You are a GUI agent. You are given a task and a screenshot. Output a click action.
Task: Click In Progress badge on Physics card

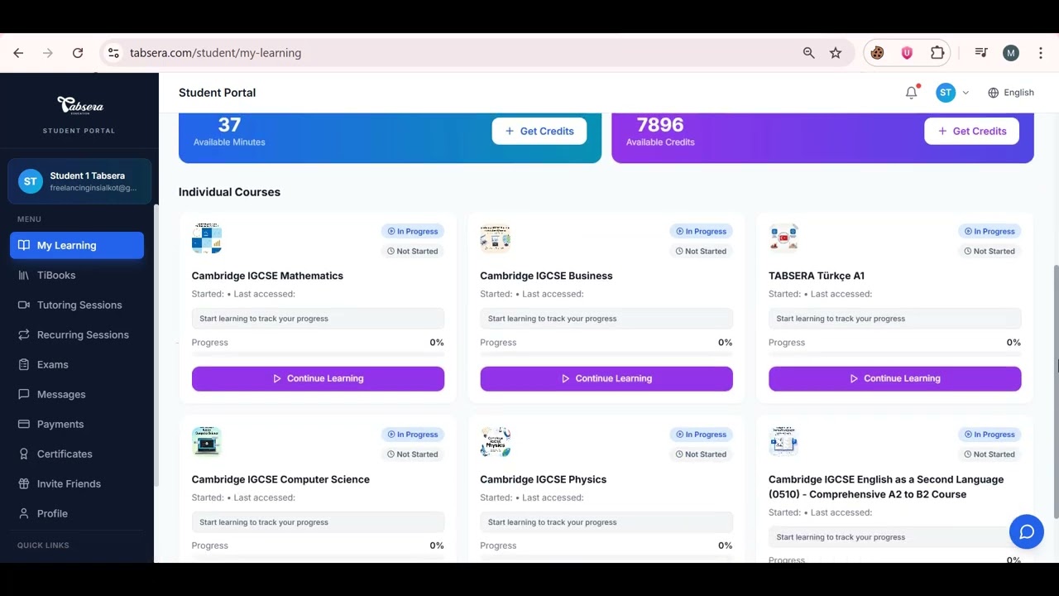(x=701, y=435)
